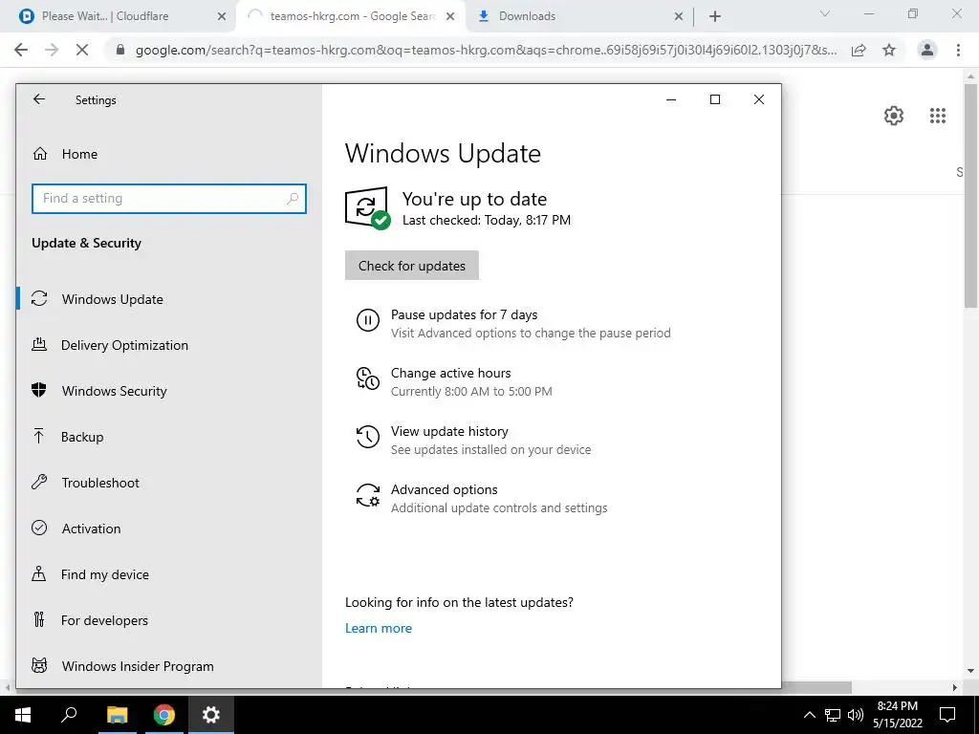Click the For developers tools icon

[38, 619]
